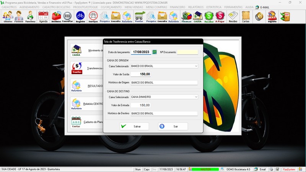This screenshot has width=306, height=172.
Task: Open the FERRAMENTAS menu
Action: 233,7
